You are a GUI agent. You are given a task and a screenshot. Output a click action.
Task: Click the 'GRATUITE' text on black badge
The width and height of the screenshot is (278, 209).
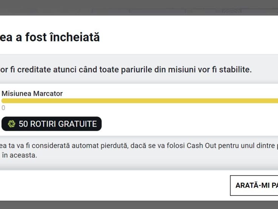(x=77, y=124)
